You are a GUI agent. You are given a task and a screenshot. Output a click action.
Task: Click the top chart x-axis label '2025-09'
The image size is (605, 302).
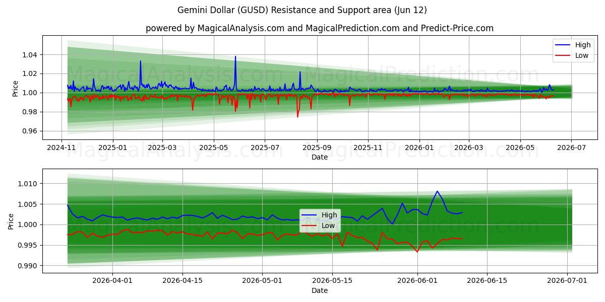(317, 148)
